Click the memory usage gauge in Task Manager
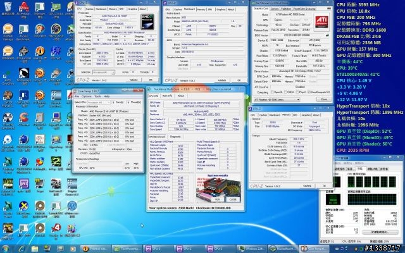Image resolution: width=405 pixels, height=253 pixels. click(x=333, y=200)
